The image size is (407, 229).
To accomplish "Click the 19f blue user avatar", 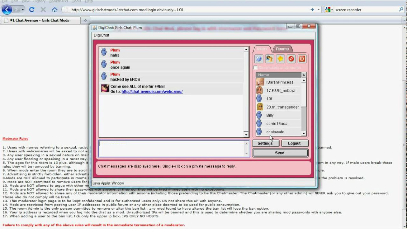I will [x=259, y=99].
